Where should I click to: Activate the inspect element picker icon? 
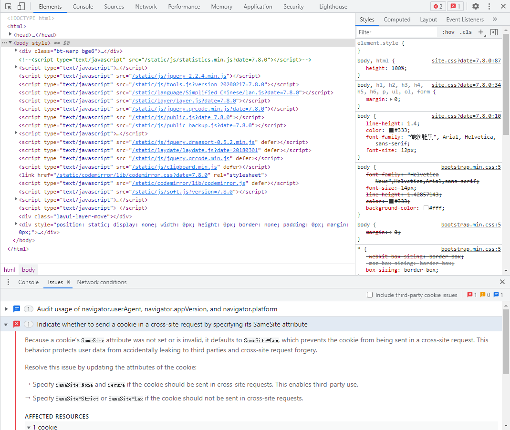(9, 7)
